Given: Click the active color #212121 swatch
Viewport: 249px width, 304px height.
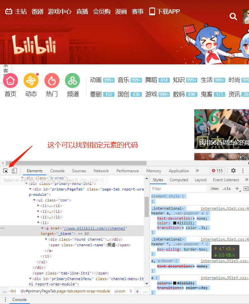Looking at the screenshot, I should click(x=175, y=223).
